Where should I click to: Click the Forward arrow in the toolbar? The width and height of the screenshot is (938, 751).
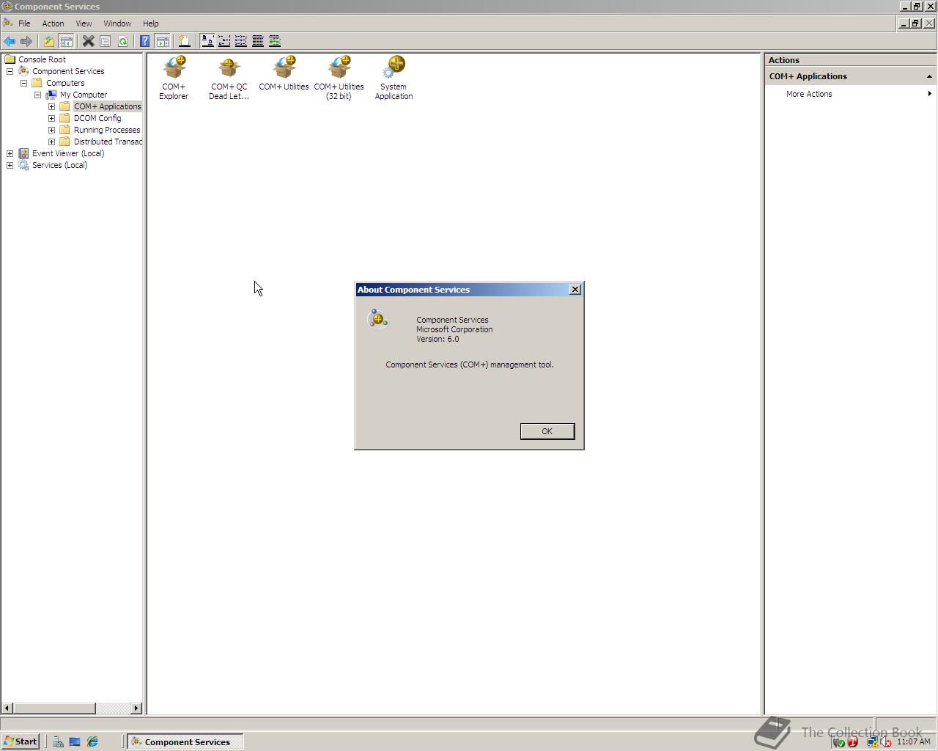26,41
